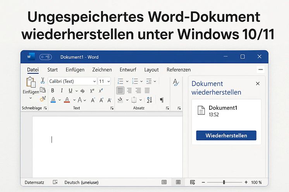This screenshot has height=192, width=289.
Task: Click the numbered list icon
Action: click(135, 81)
